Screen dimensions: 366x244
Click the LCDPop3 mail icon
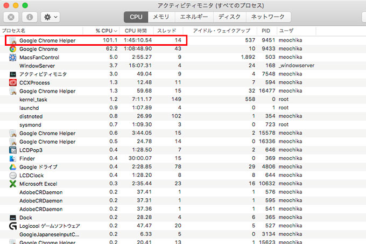tap(13, 150)
